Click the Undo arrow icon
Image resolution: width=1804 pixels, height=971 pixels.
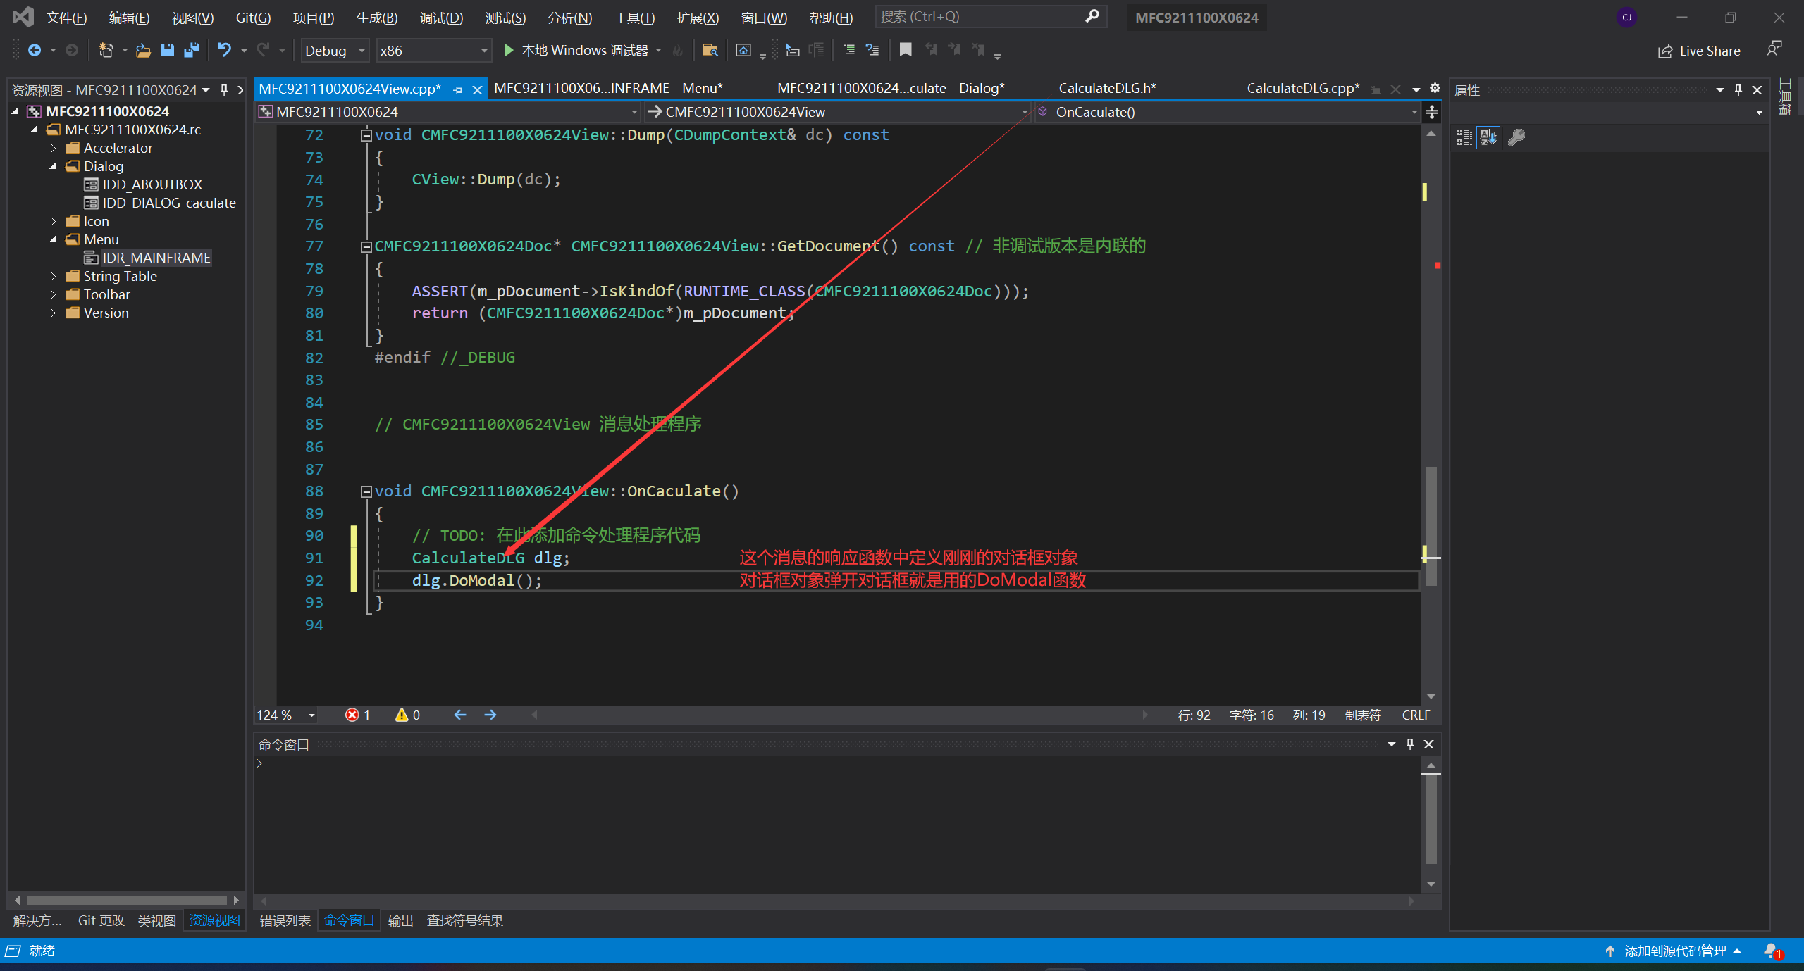[224, 50]
